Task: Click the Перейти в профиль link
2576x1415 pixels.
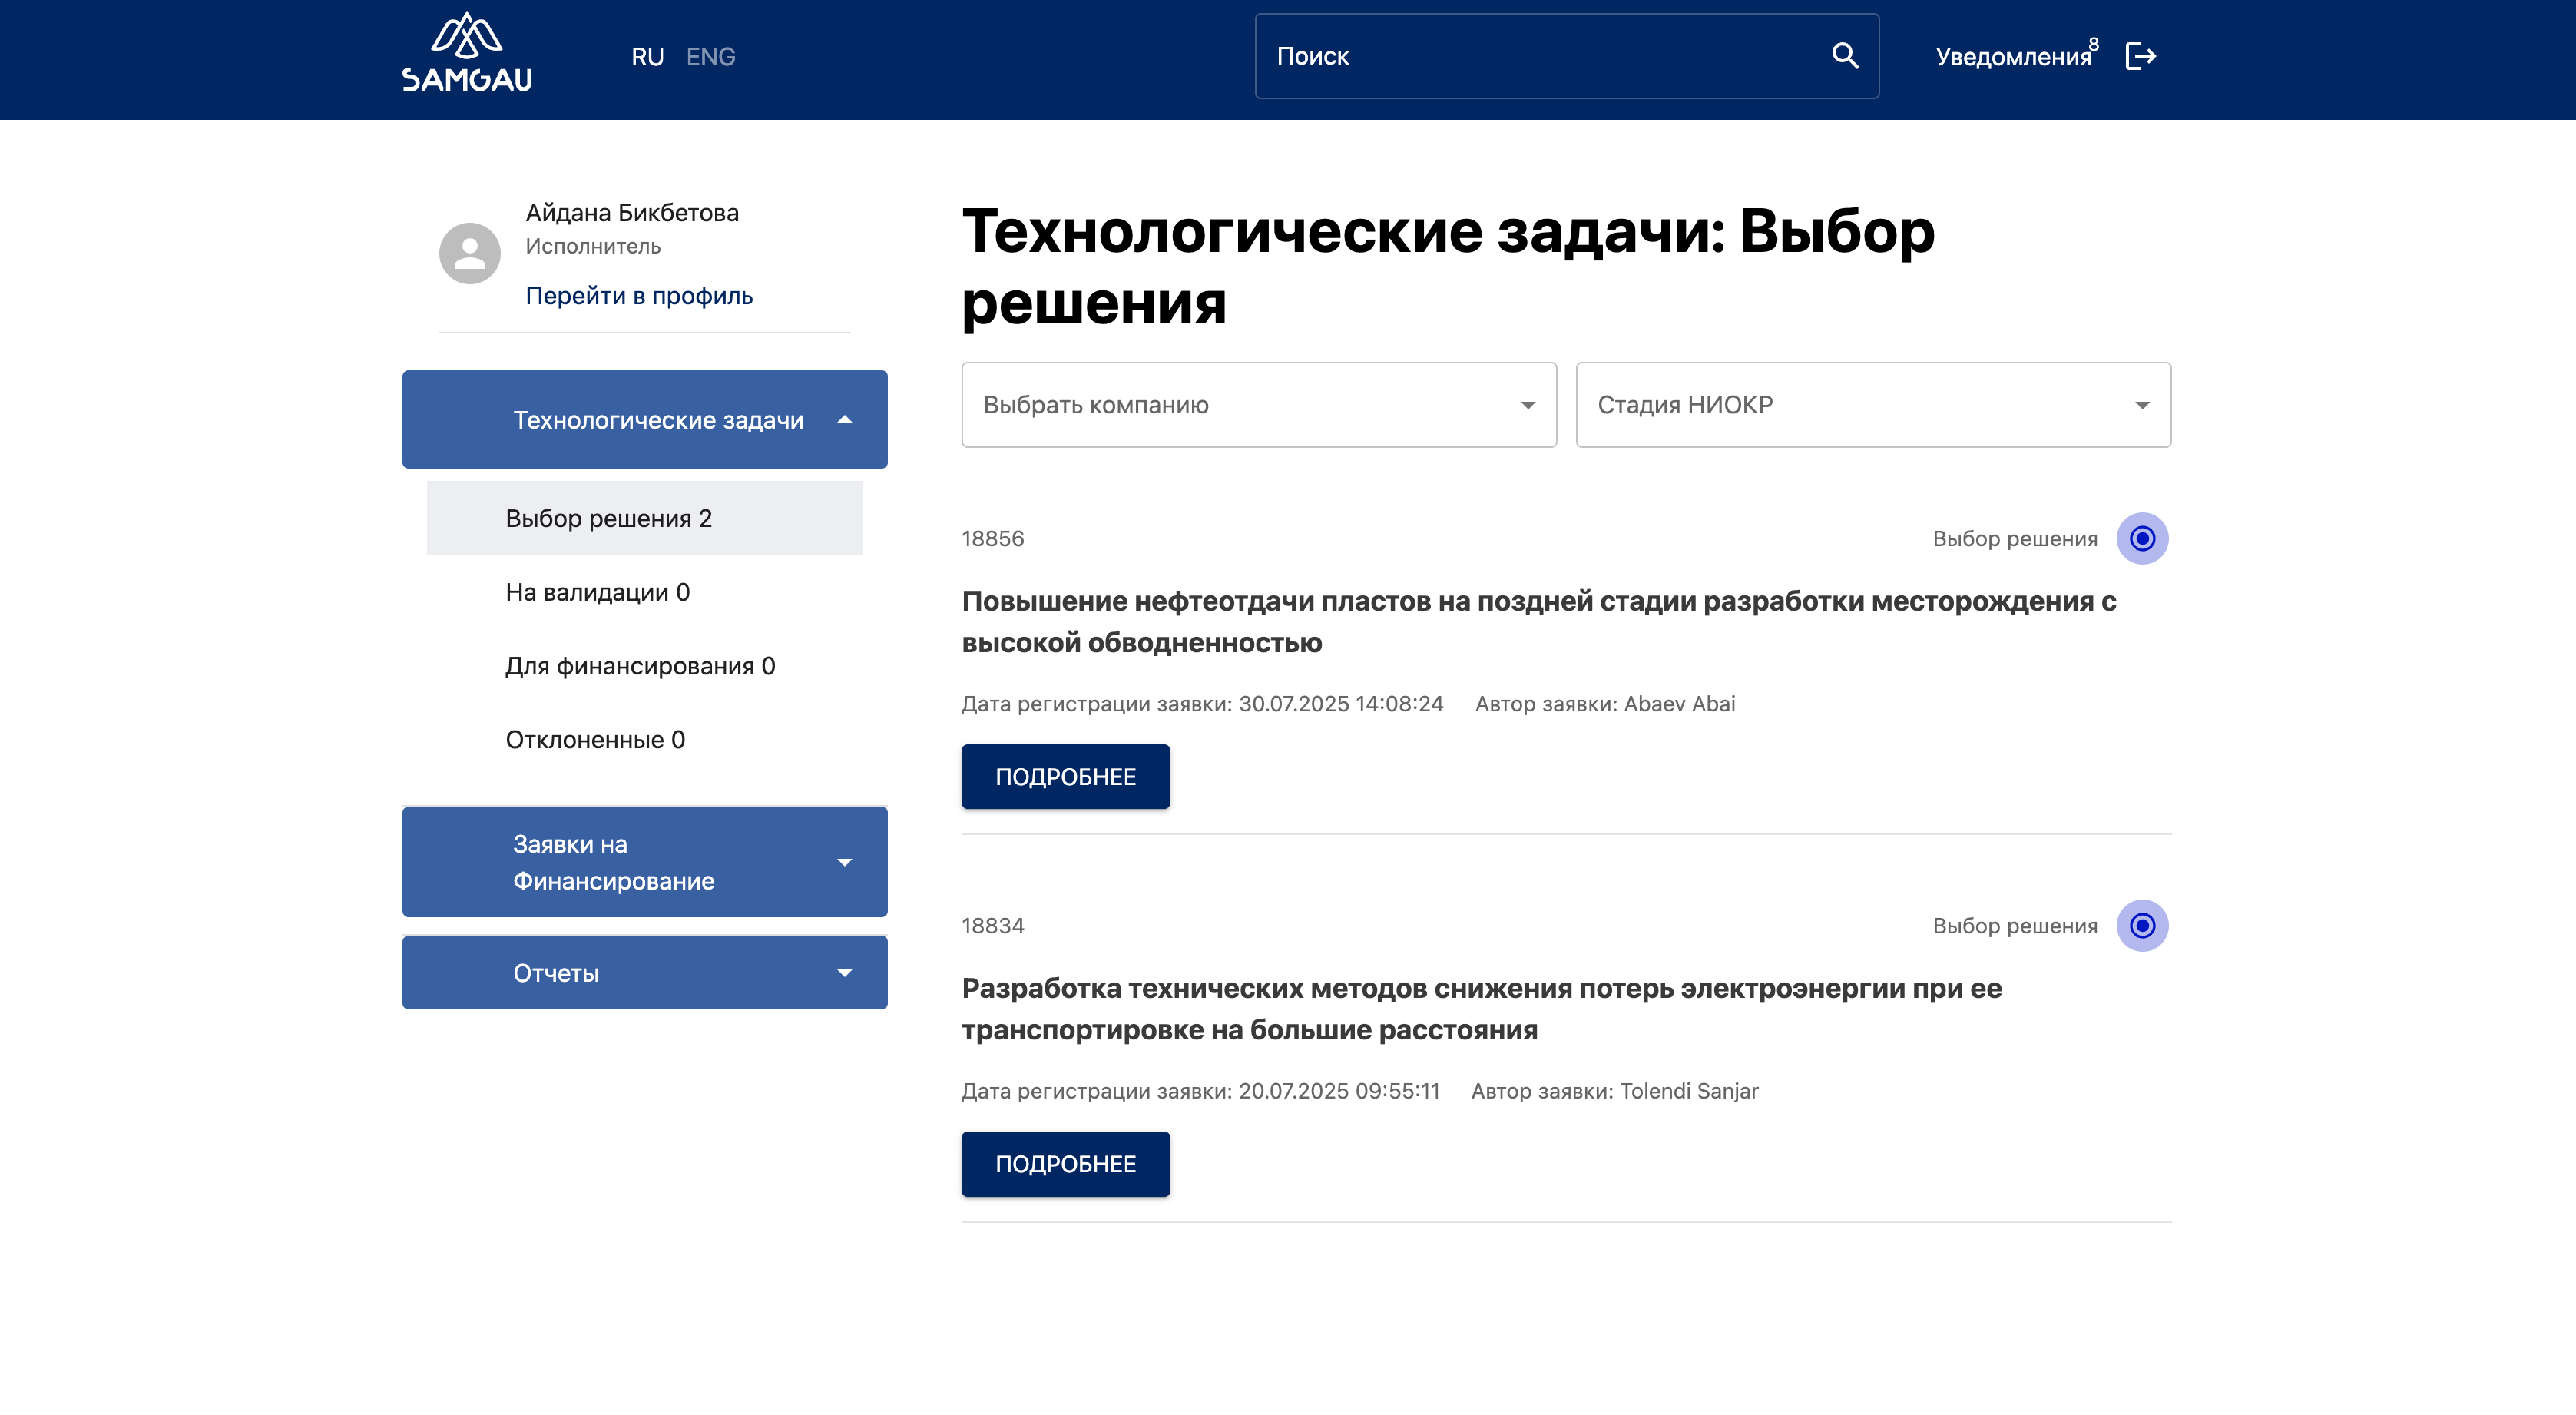Action: 638,296
